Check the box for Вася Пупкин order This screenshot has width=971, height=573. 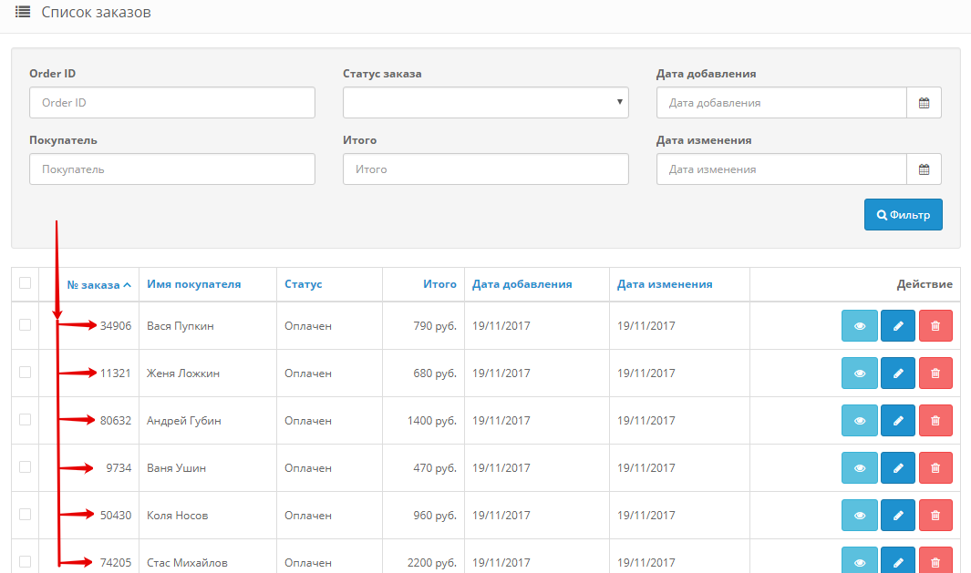(25, 325)
